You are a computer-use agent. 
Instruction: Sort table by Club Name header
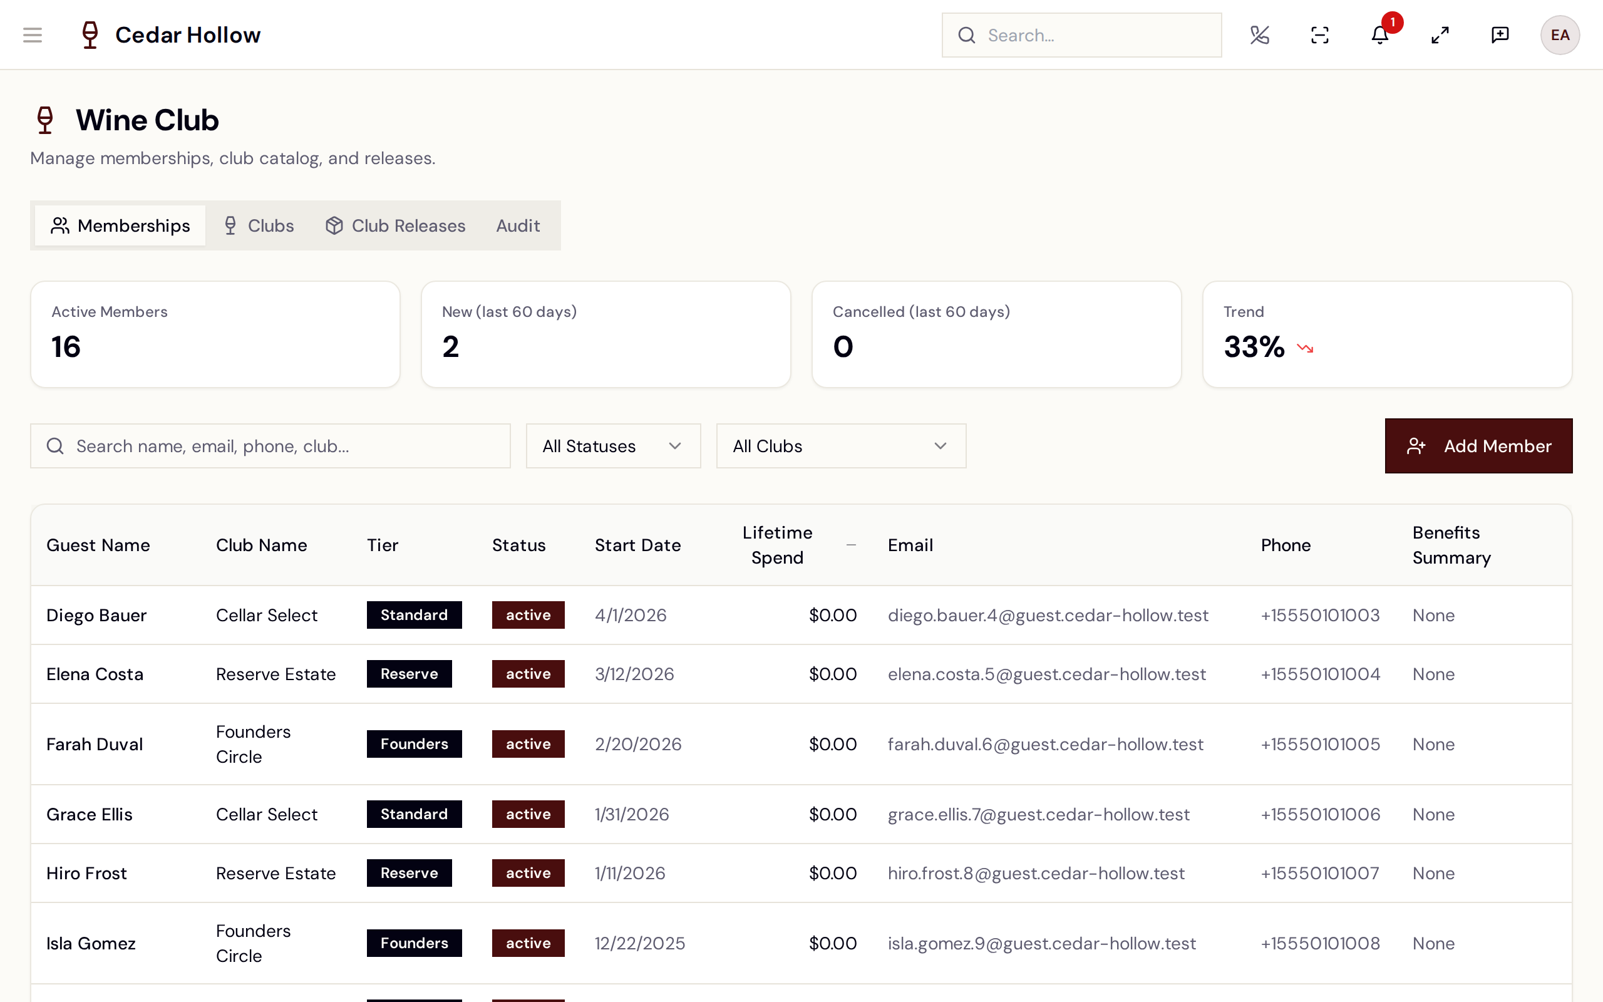tap(262, 545)
